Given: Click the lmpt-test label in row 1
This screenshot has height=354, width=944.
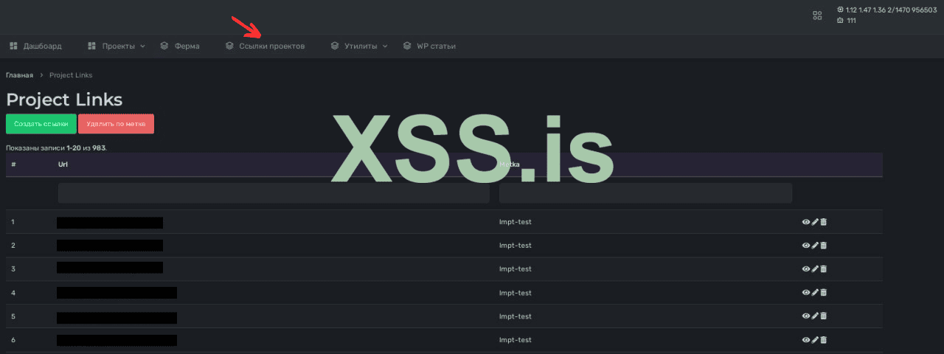Looking at the screenshot, I should point(516,222).
